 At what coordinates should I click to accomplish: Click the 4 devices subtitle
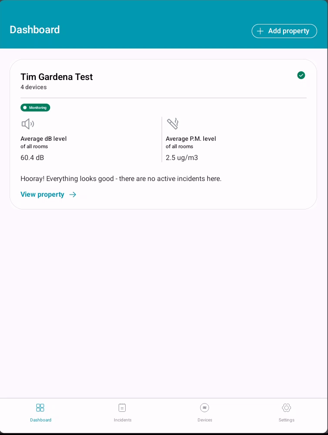(x=34, y=87)
